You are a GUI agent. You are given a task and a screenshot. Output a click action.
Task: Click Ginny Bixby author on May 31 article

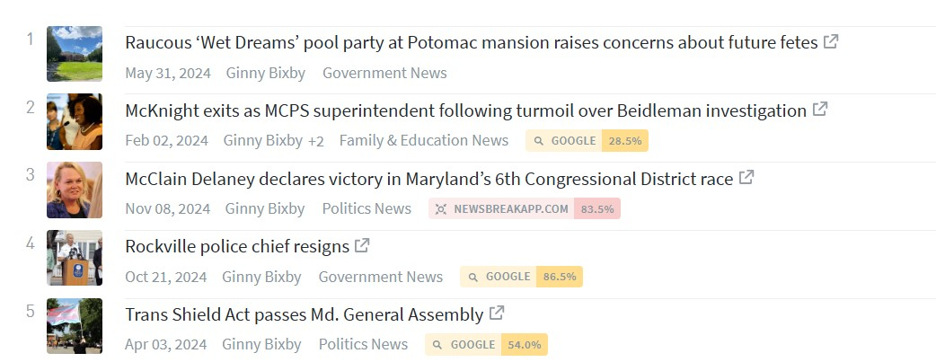(x=265, y=74)
